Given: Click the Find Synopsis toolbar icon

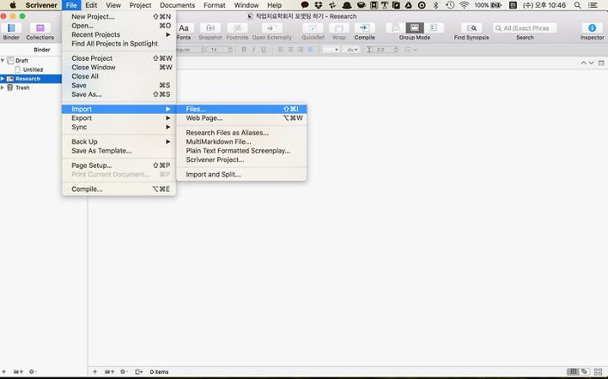Looking at the screenshot, I should tap(471, 29).
